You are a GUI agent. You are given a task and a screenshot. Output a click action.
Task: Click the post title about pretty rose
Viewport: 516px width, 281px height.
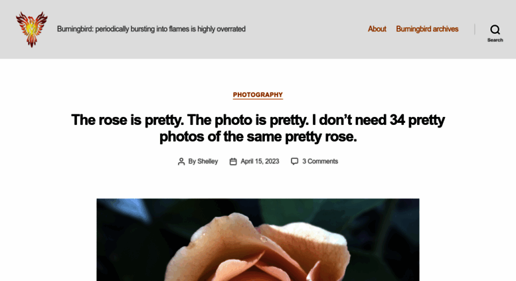(258, 128)
